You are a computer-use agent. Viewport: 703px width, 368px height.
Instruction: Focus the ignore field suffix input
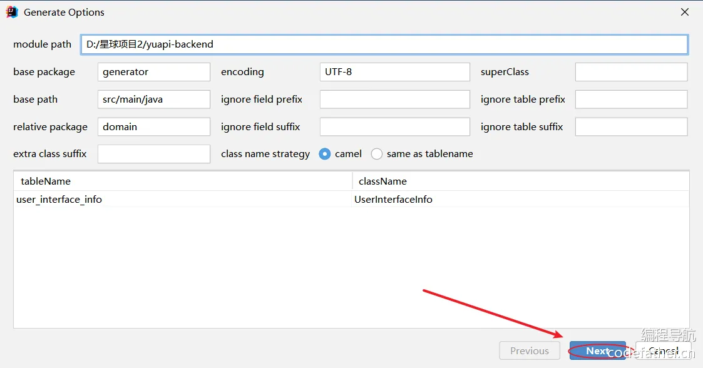tap(394, 126)
